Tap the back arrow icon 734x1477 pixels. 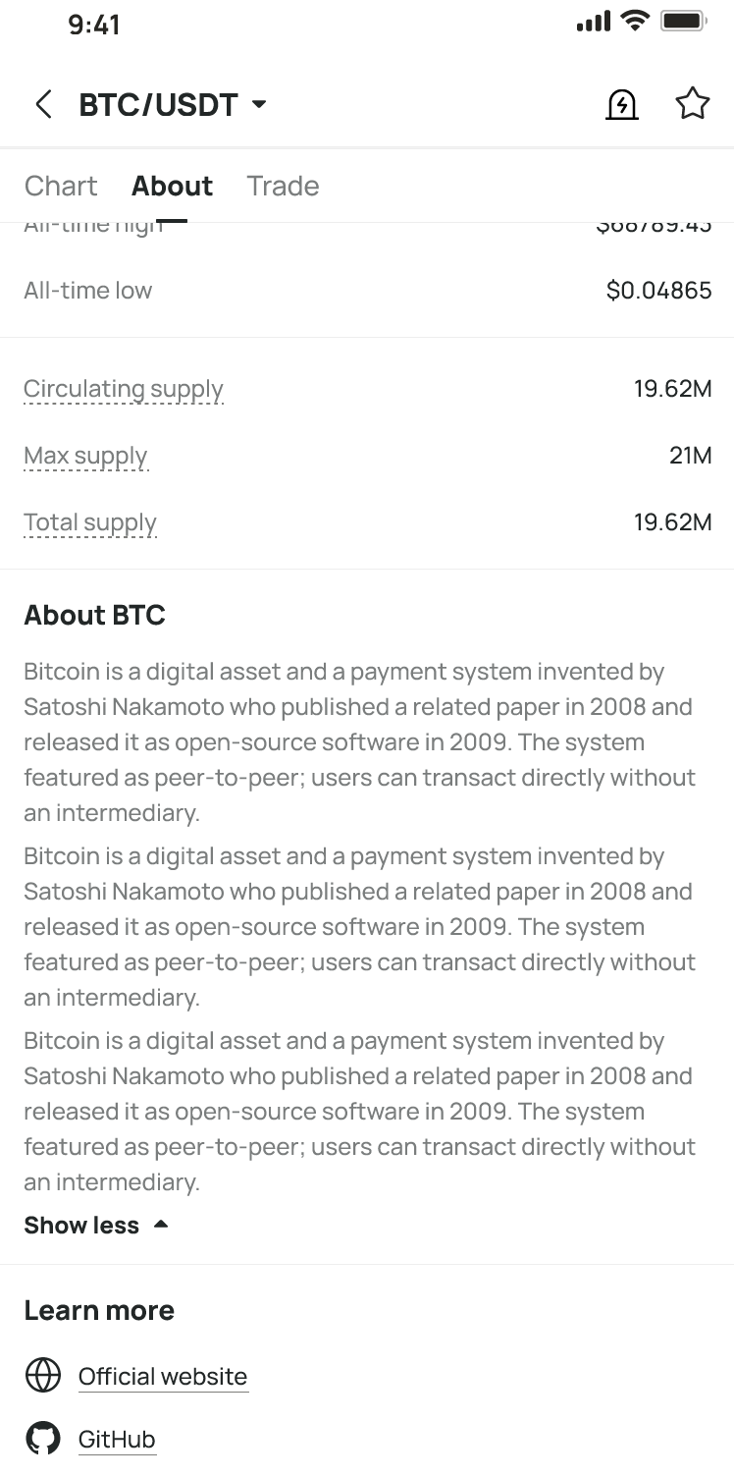click(x=43, y=104)
